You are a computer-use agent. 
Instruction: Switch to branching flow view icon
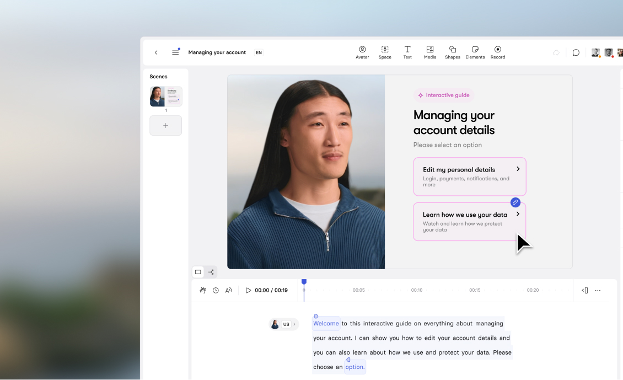point(211,272)
